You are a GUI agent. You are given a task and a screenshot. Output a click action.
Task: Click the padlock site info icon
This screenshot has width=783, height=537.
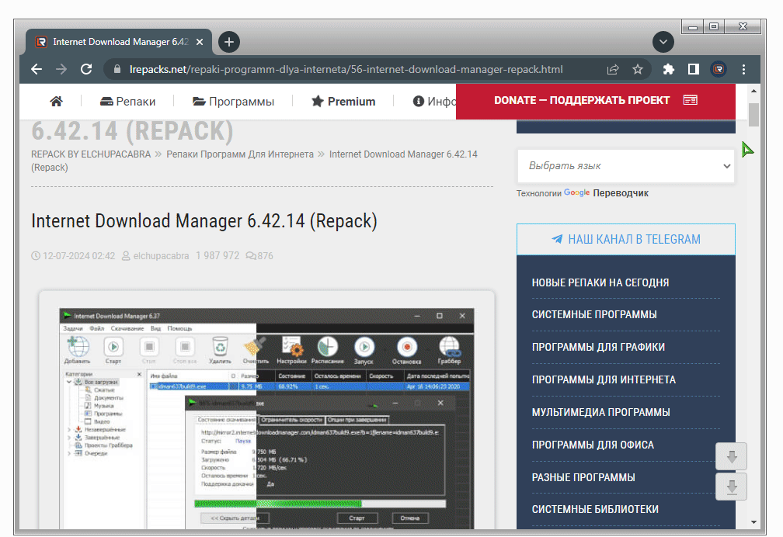coord(117,69)
